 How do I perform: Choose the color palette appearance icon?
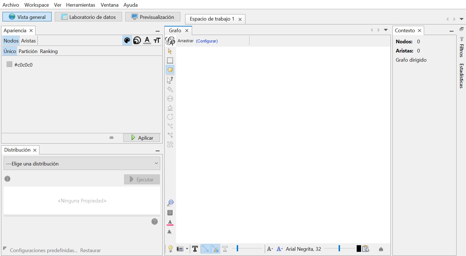(x=127, y=41)
